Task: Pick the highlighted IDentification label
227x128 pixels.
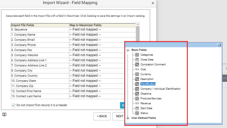Action: point(148,84)
